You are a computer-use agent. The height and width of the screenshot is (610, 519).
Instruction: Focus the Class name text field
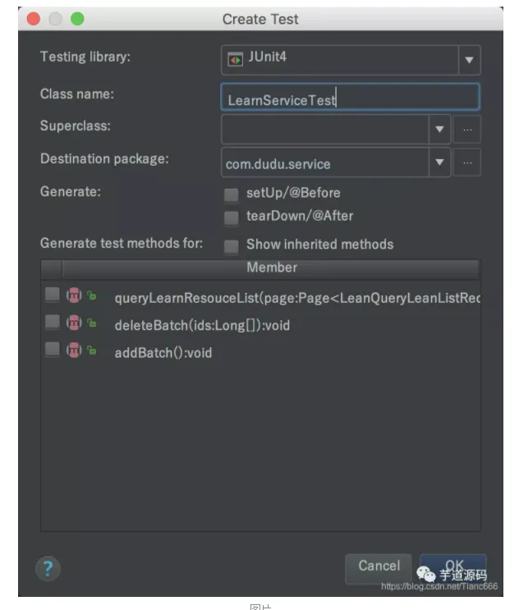tap(350, 97)
